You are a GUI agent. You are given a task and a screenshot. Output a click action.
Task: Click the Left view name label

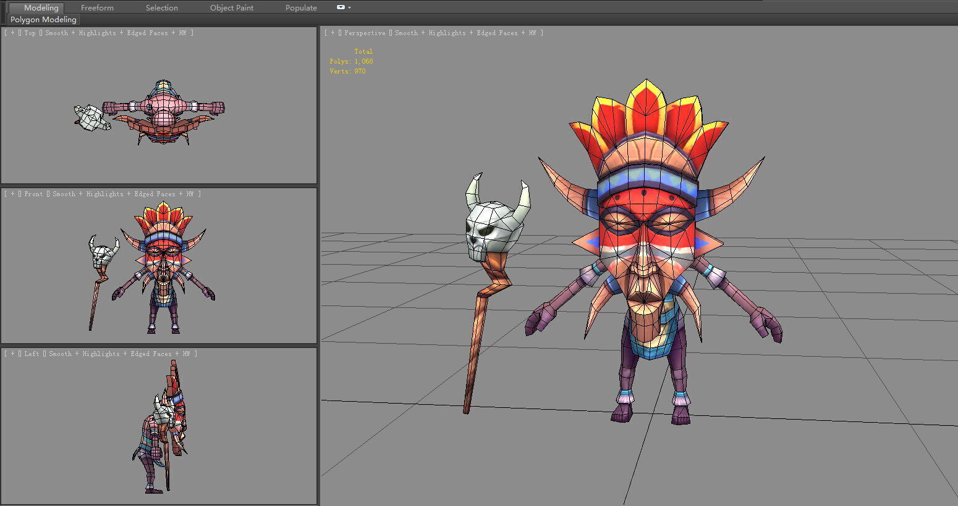pyautogui.click(x=32, y=354)
